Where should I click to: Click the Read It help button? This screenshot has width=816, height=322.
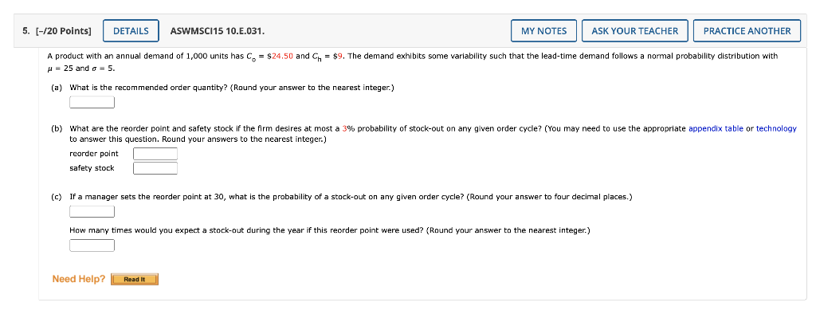(x=135, y=279)
